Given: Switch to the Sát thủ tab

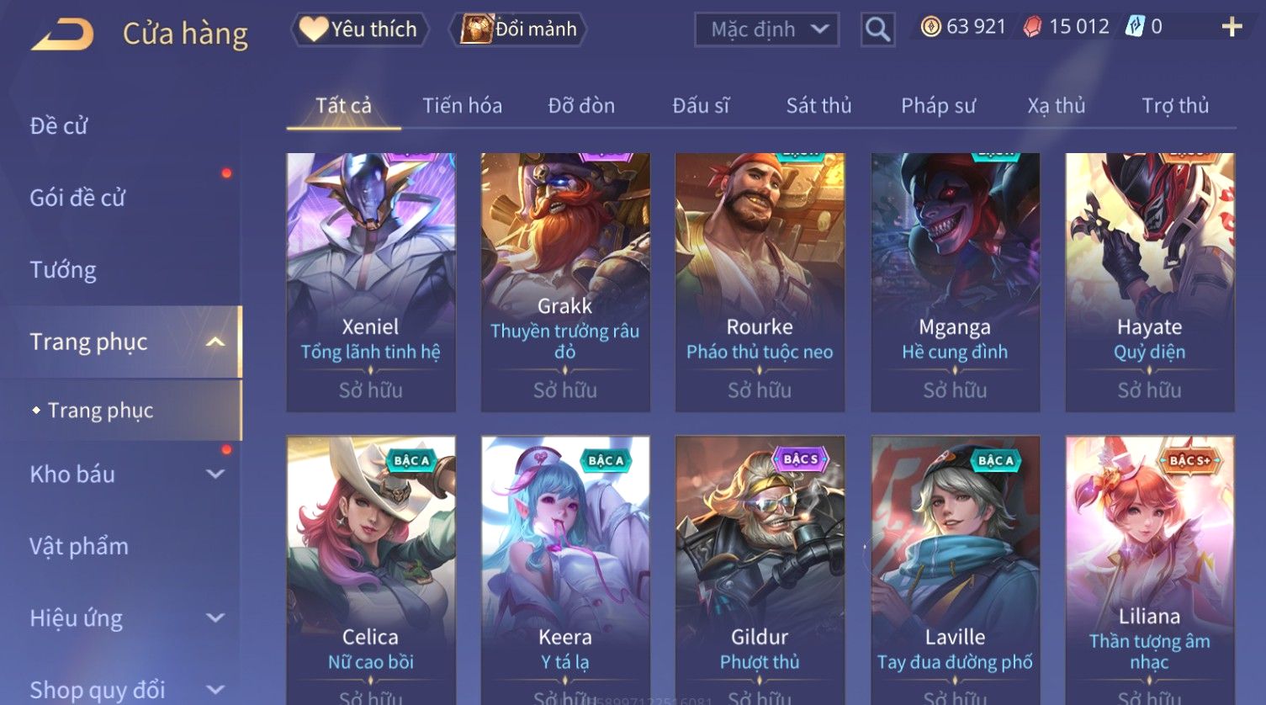Looking at the screenshot, I should [818, 106].
